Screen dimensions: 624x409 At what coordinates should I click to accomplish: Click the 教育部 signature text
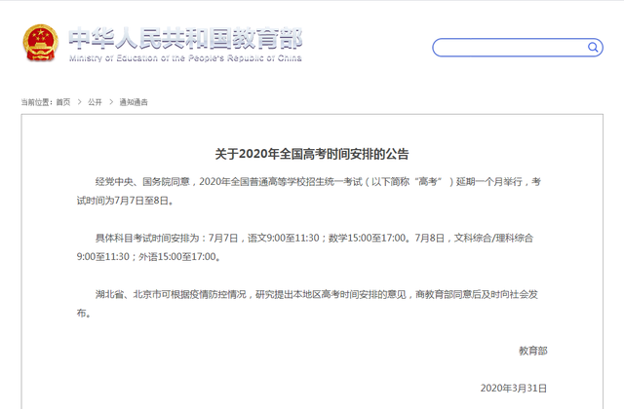pyautogui.click(x=533, y=351)
